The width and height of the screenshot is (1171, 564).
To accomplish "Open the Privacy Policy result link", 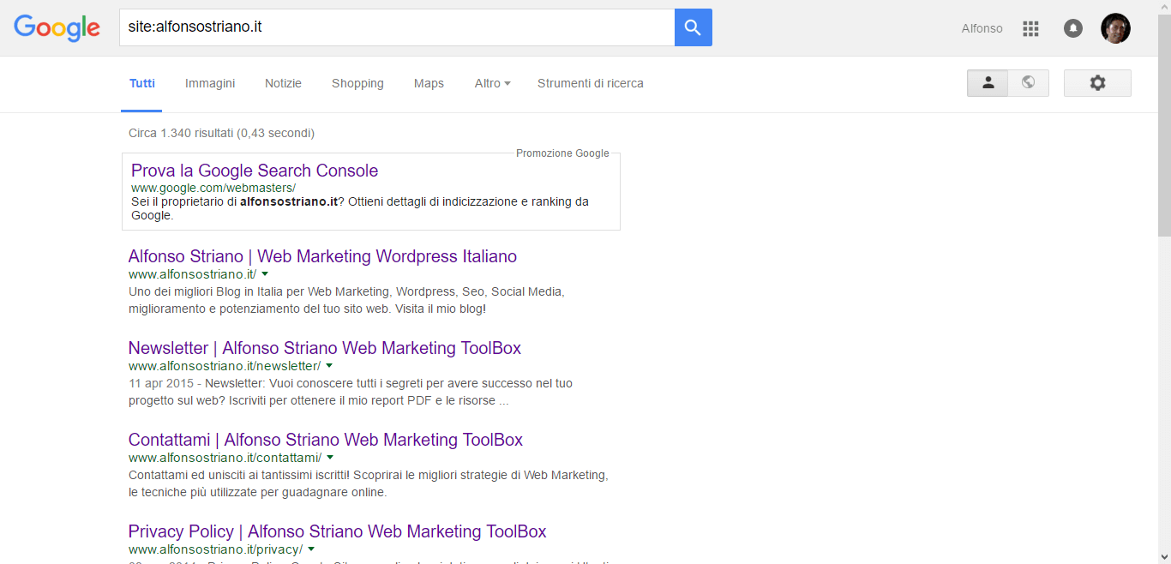I will [x=337, y=531].
